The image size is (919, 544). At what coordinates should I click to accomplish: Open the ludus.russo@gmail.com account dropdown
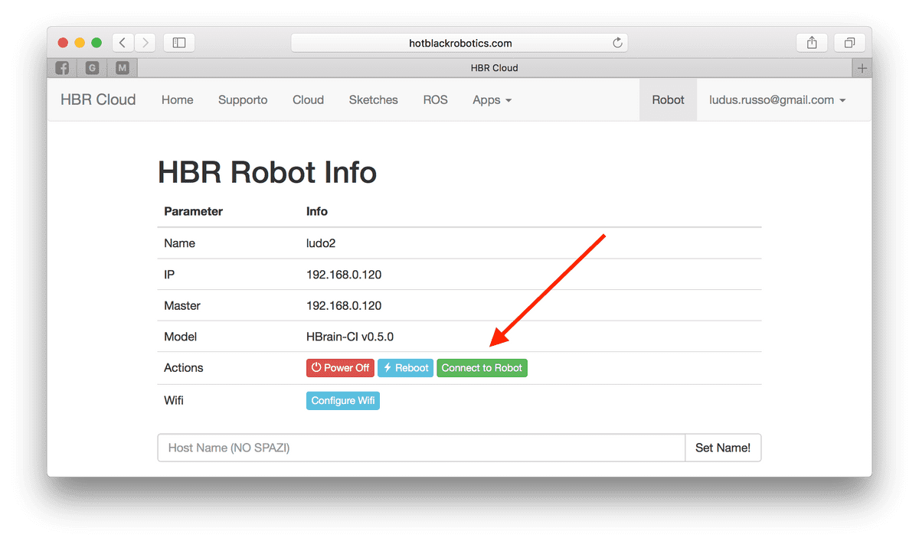coord(777,99)
